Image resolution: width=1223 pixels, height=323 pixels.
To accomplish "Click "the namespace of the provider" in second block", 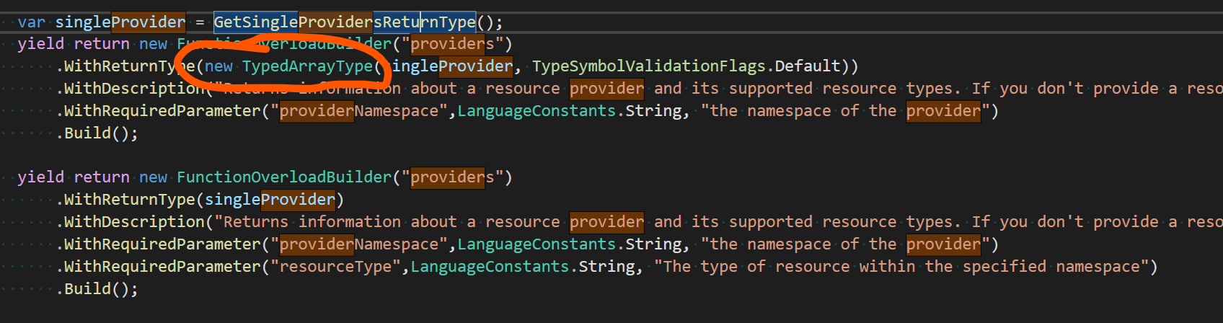I will tap(845, 244).
